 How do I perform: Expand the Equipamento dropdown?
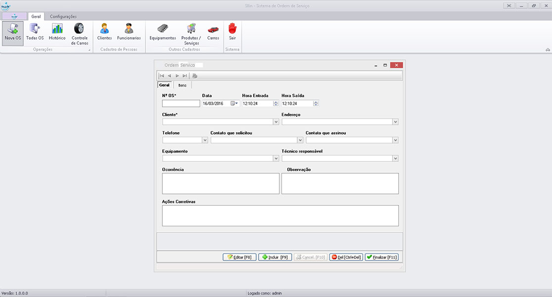[276, 158]
